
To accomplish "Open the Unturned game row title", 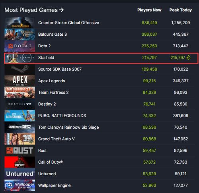I will click(x=47, y=174).
